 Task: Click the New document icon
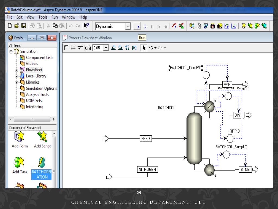(10, 26)
